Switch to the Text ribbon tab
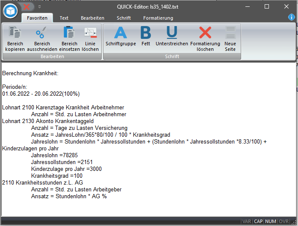Screen dimensions: 298x226 (x=64, y=18)
